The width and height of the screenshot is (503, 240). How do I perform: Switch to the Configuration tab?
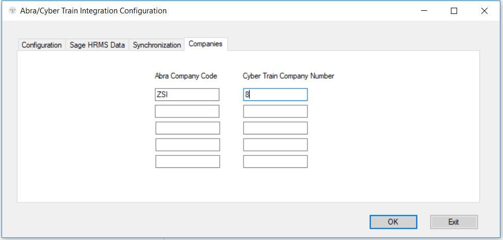42,45
